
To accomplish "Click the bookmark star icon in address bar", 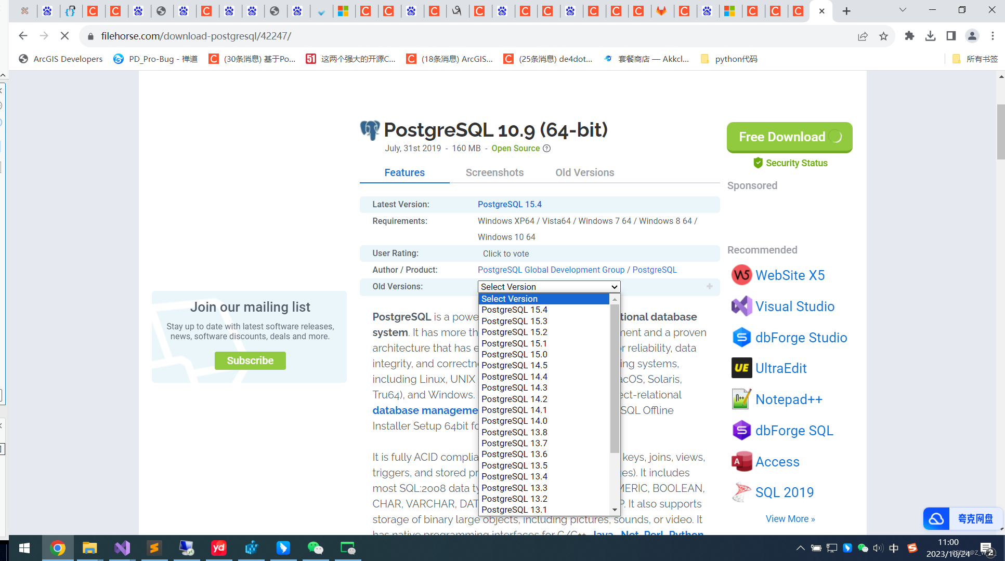I will [883, 36].
